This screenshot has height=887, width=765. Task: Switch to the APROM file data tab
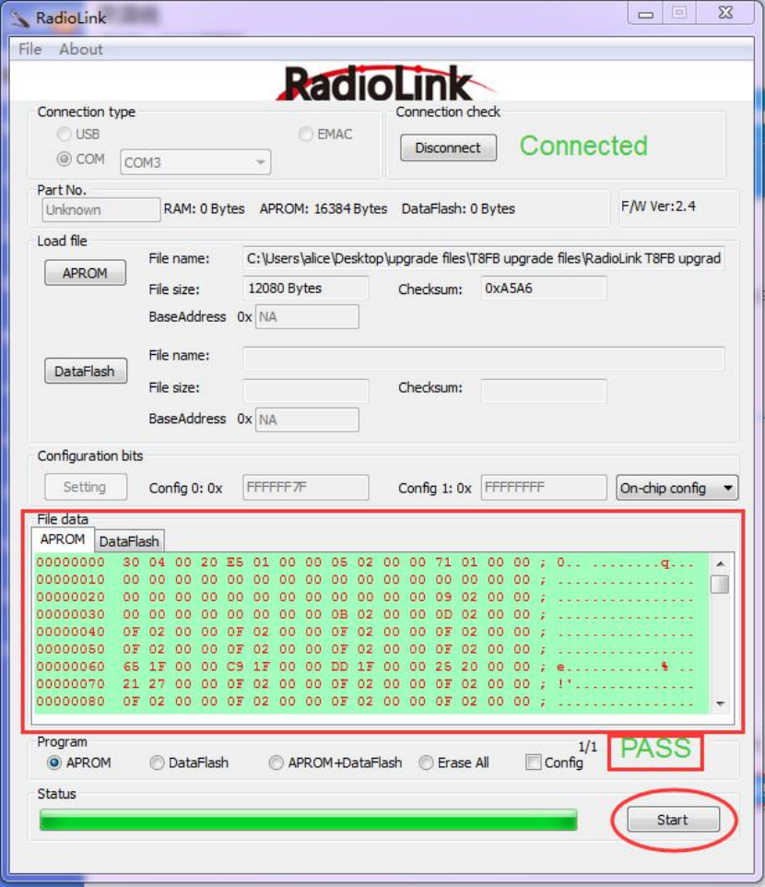pyautogui.click(x=62, y=539)
